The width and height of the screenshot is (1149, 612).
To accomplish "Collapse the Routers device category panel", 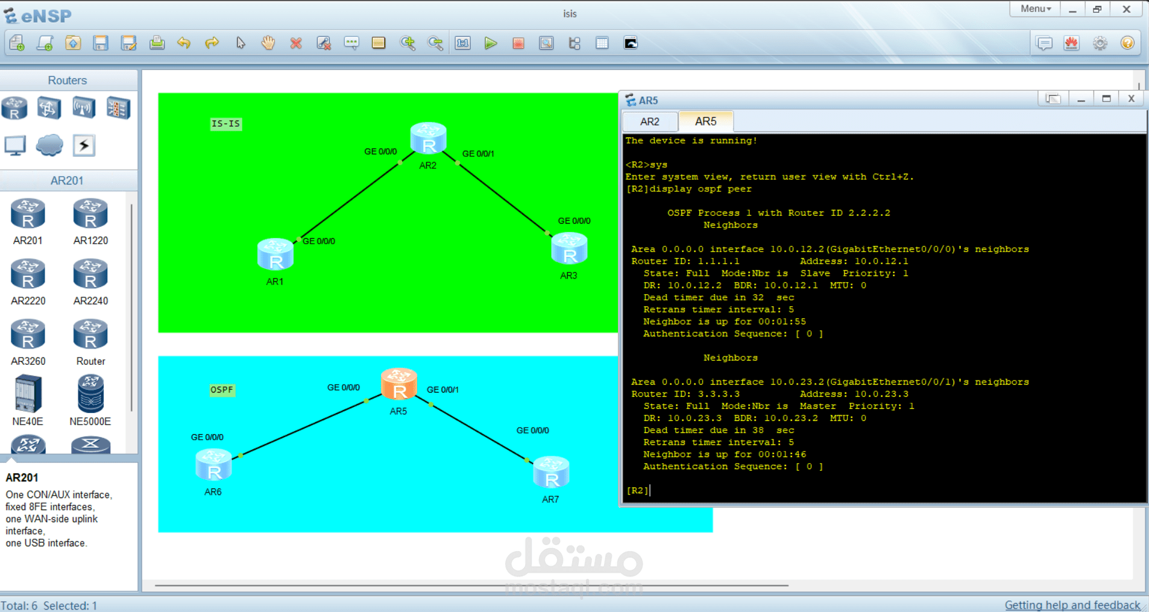I will 68,80.
